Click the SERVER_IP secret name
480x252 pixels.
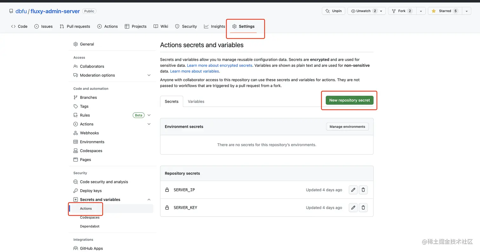pyautogui.click(x=184, y=190)
